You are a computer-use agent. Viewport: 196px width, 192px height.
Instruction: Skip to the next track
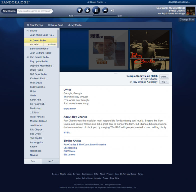pos(105,10)
